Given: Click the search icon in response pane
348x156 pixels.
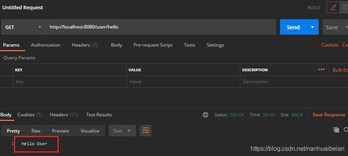Looking at the screenshot, I should (346, 130).
